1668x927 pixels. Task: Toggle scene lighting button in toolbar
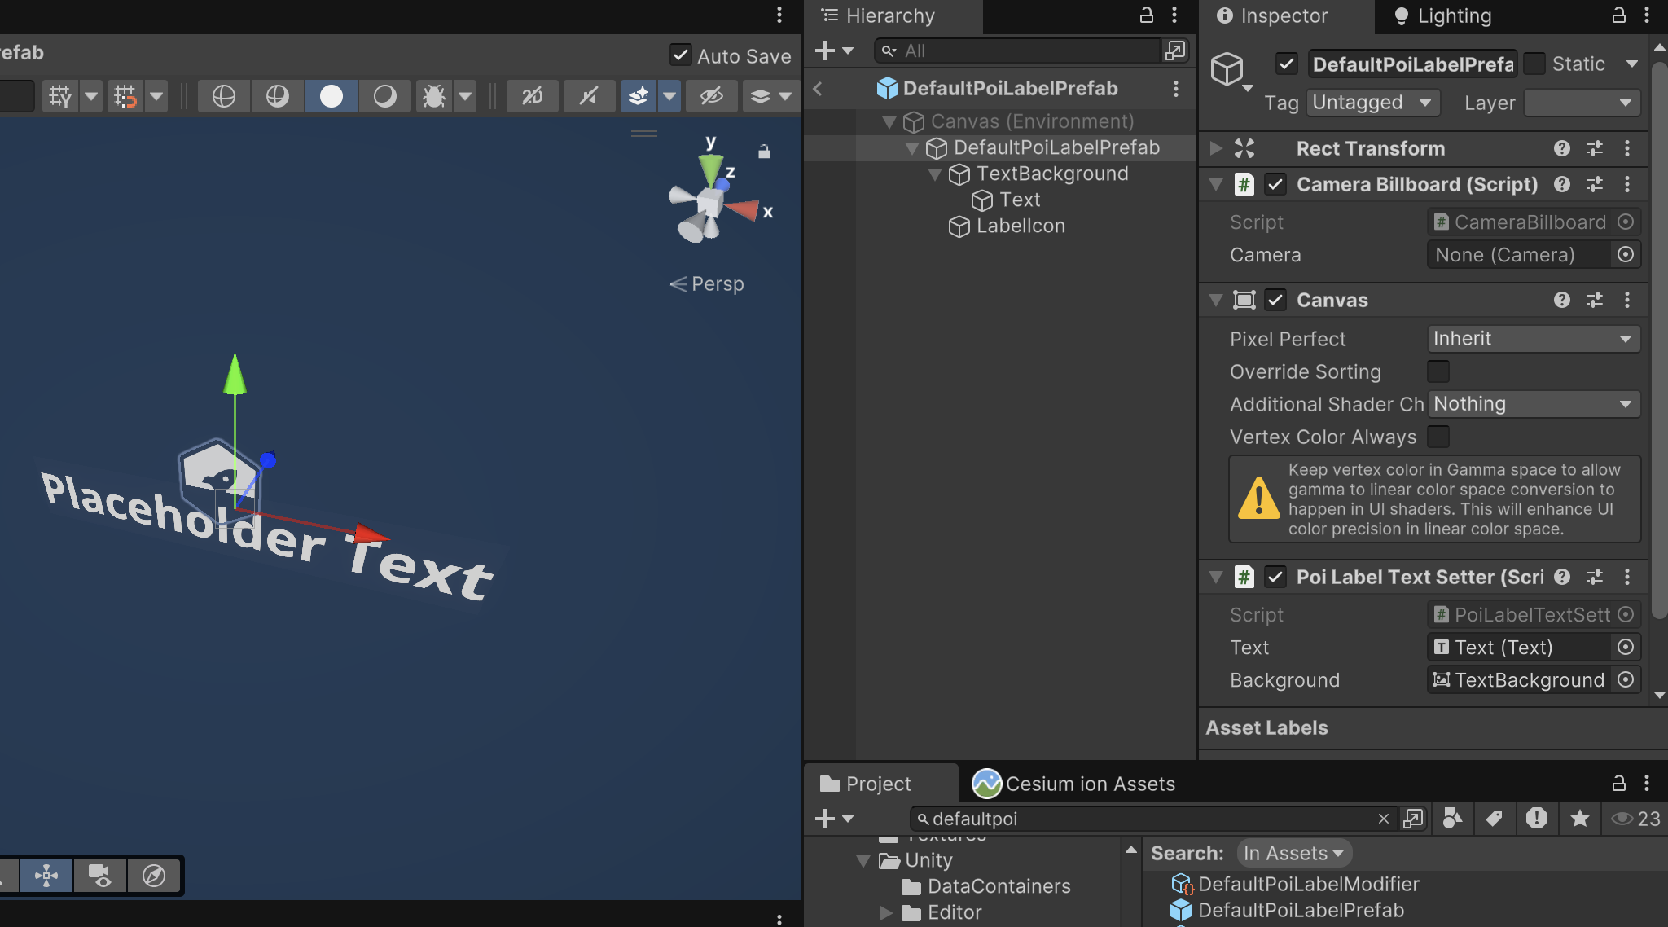(588, 96)
